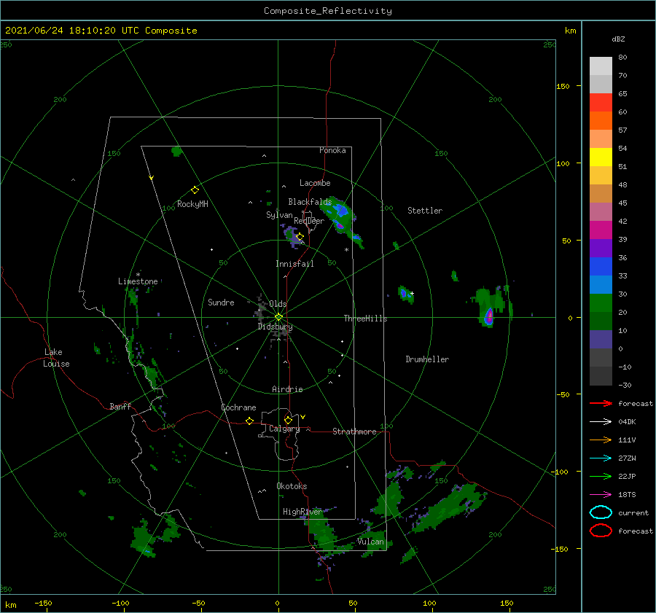Click the red forecast ellipse icon
656x613 pixels.
pyautogui.click(x=601, y=531)
